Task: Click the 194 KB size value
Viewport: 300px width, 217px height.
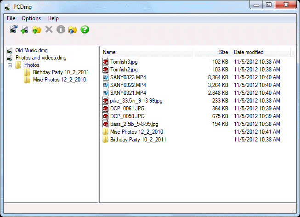Action: [x=220, y=124]
